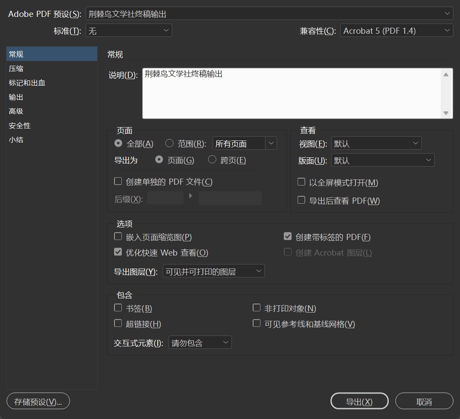Enable 嵌入页面缩览图 checkbox
Viewport: 460px width, 419px height.
(x=118, y=237)
